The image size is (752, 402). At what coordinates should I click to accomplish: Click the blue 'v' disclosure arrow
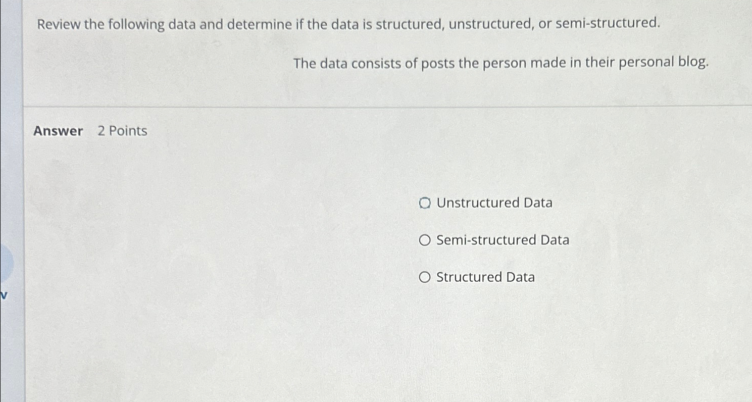point(4,295)
